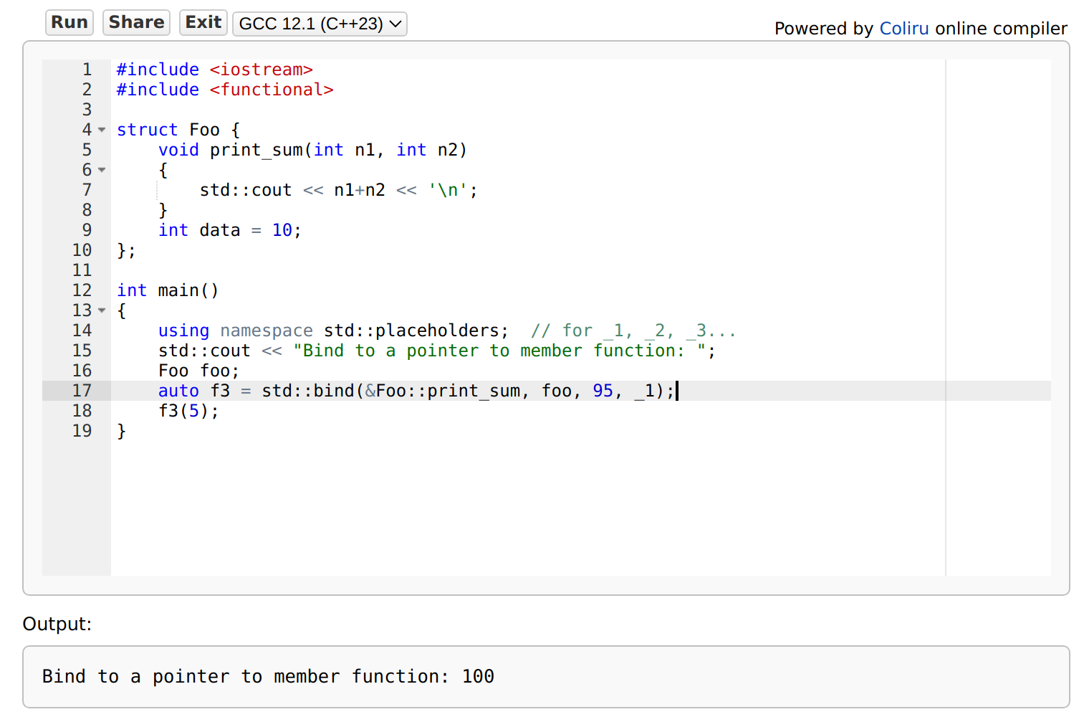
Task: Click the Share button
Action: click(136, 23)
